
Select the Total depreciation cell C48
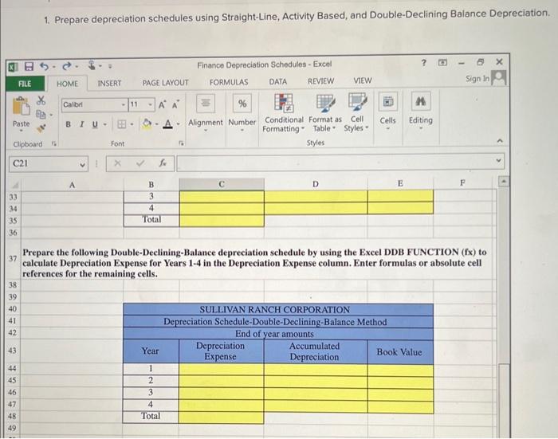tap(221, 417)
